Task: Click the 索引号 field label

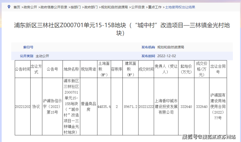Action: click(28, 47)
